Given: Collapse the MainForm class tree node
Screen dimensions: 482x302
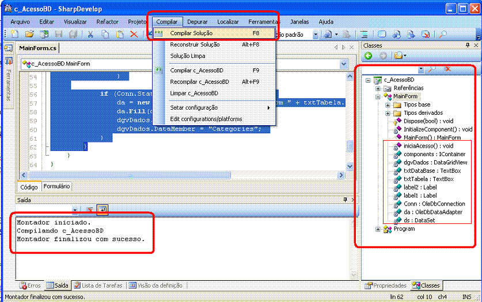Looking at the screenshot, I should tap(378, 96).
